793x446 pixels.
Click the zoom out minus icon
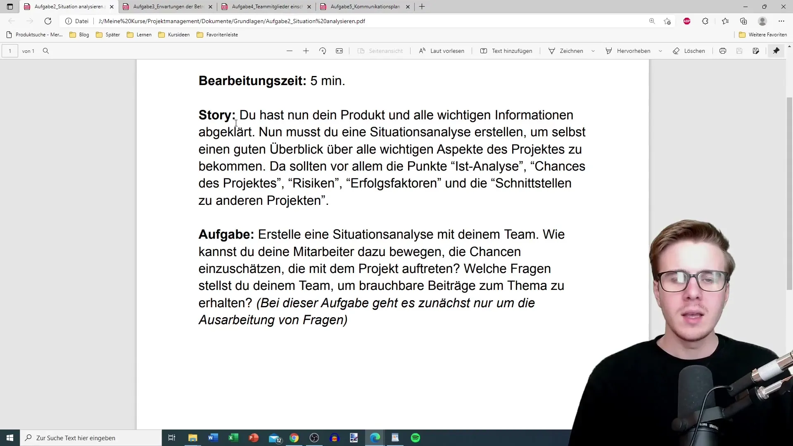289,51
